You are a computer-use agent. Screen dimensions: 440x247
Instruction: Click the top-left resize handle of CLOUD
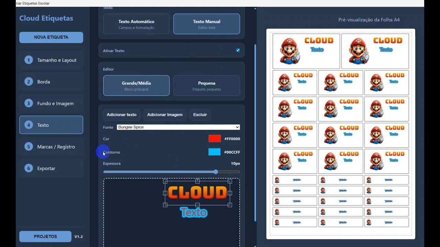tap(165, 181)
